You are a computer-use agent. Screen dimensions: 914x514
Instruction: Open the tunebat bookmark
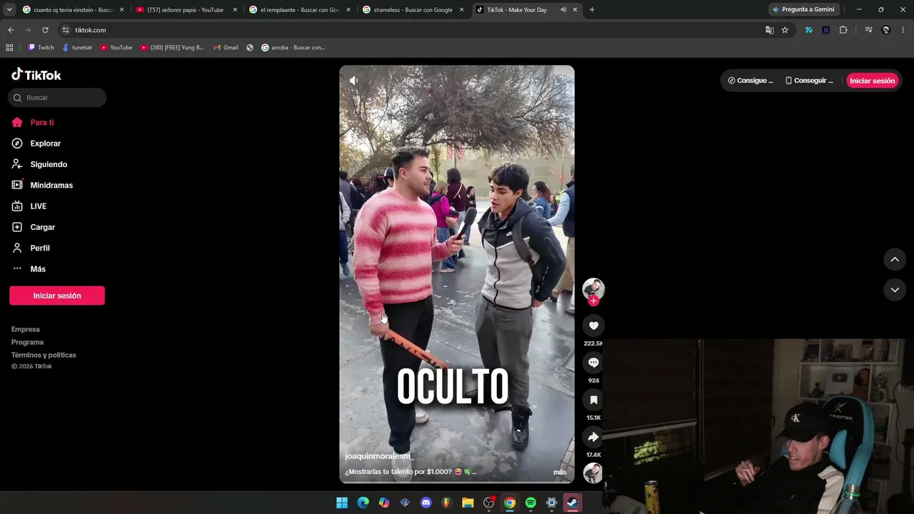click(77, 48)
